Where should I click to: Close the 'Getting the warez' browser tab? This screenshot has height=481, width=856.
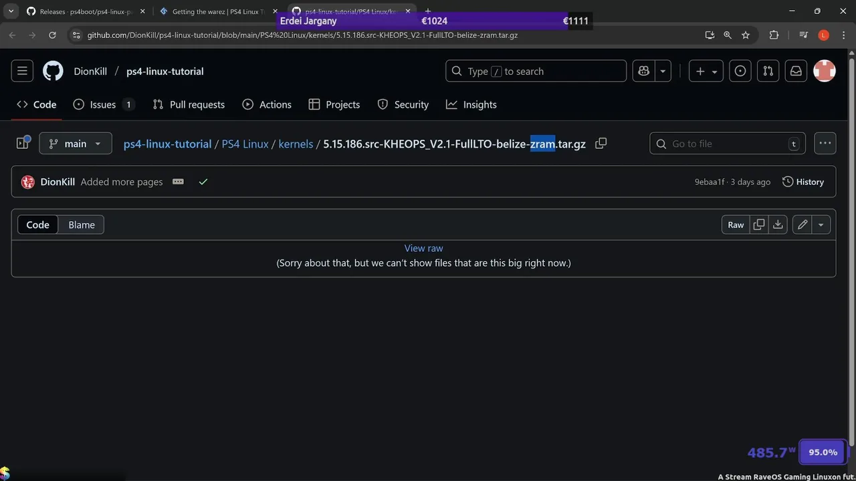[275, 11]
